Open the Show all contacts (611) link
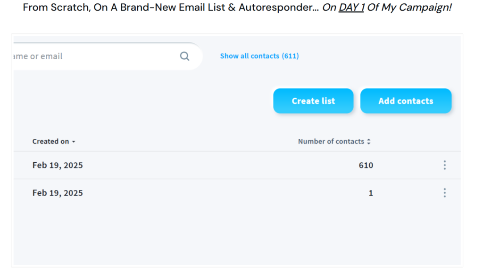Screen dimensions: 483x277 [259, 56]
